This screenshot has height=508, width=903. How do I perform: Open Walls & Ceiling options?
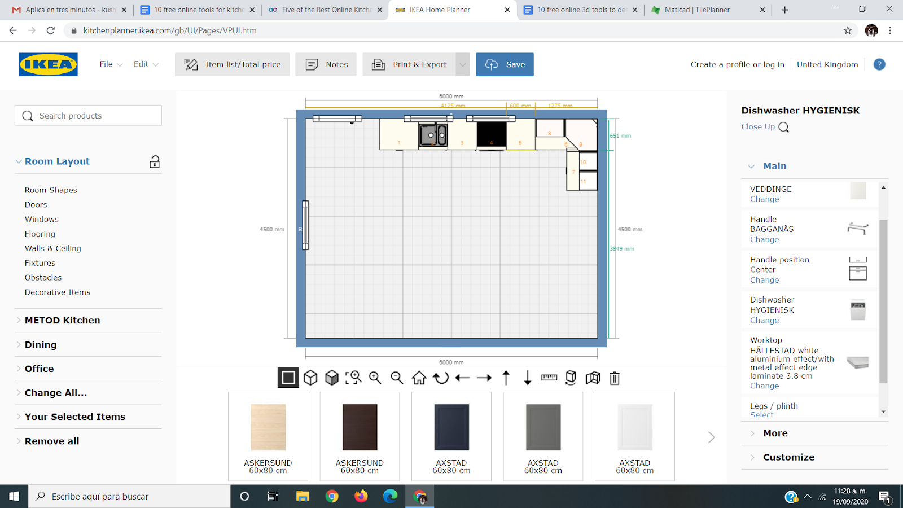point(53,248)
